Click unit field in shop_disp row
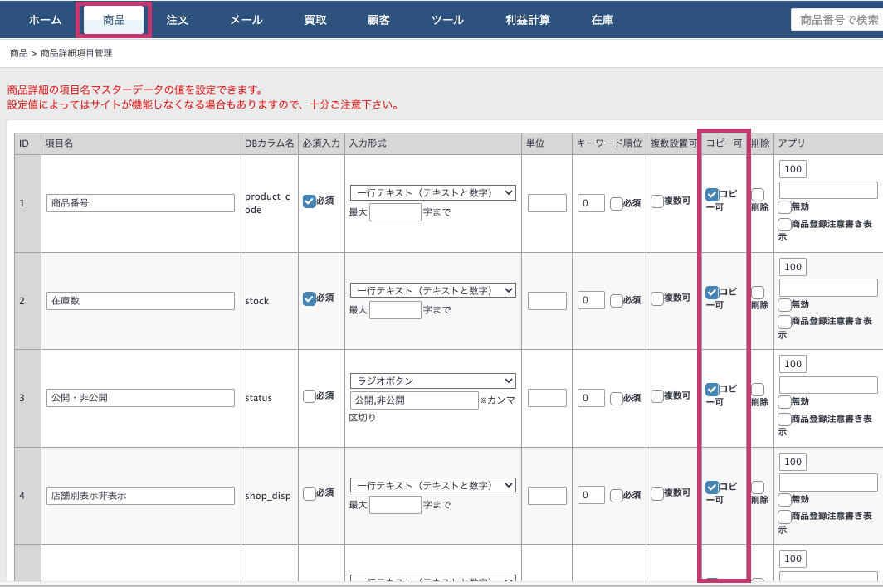 [547, 495]
